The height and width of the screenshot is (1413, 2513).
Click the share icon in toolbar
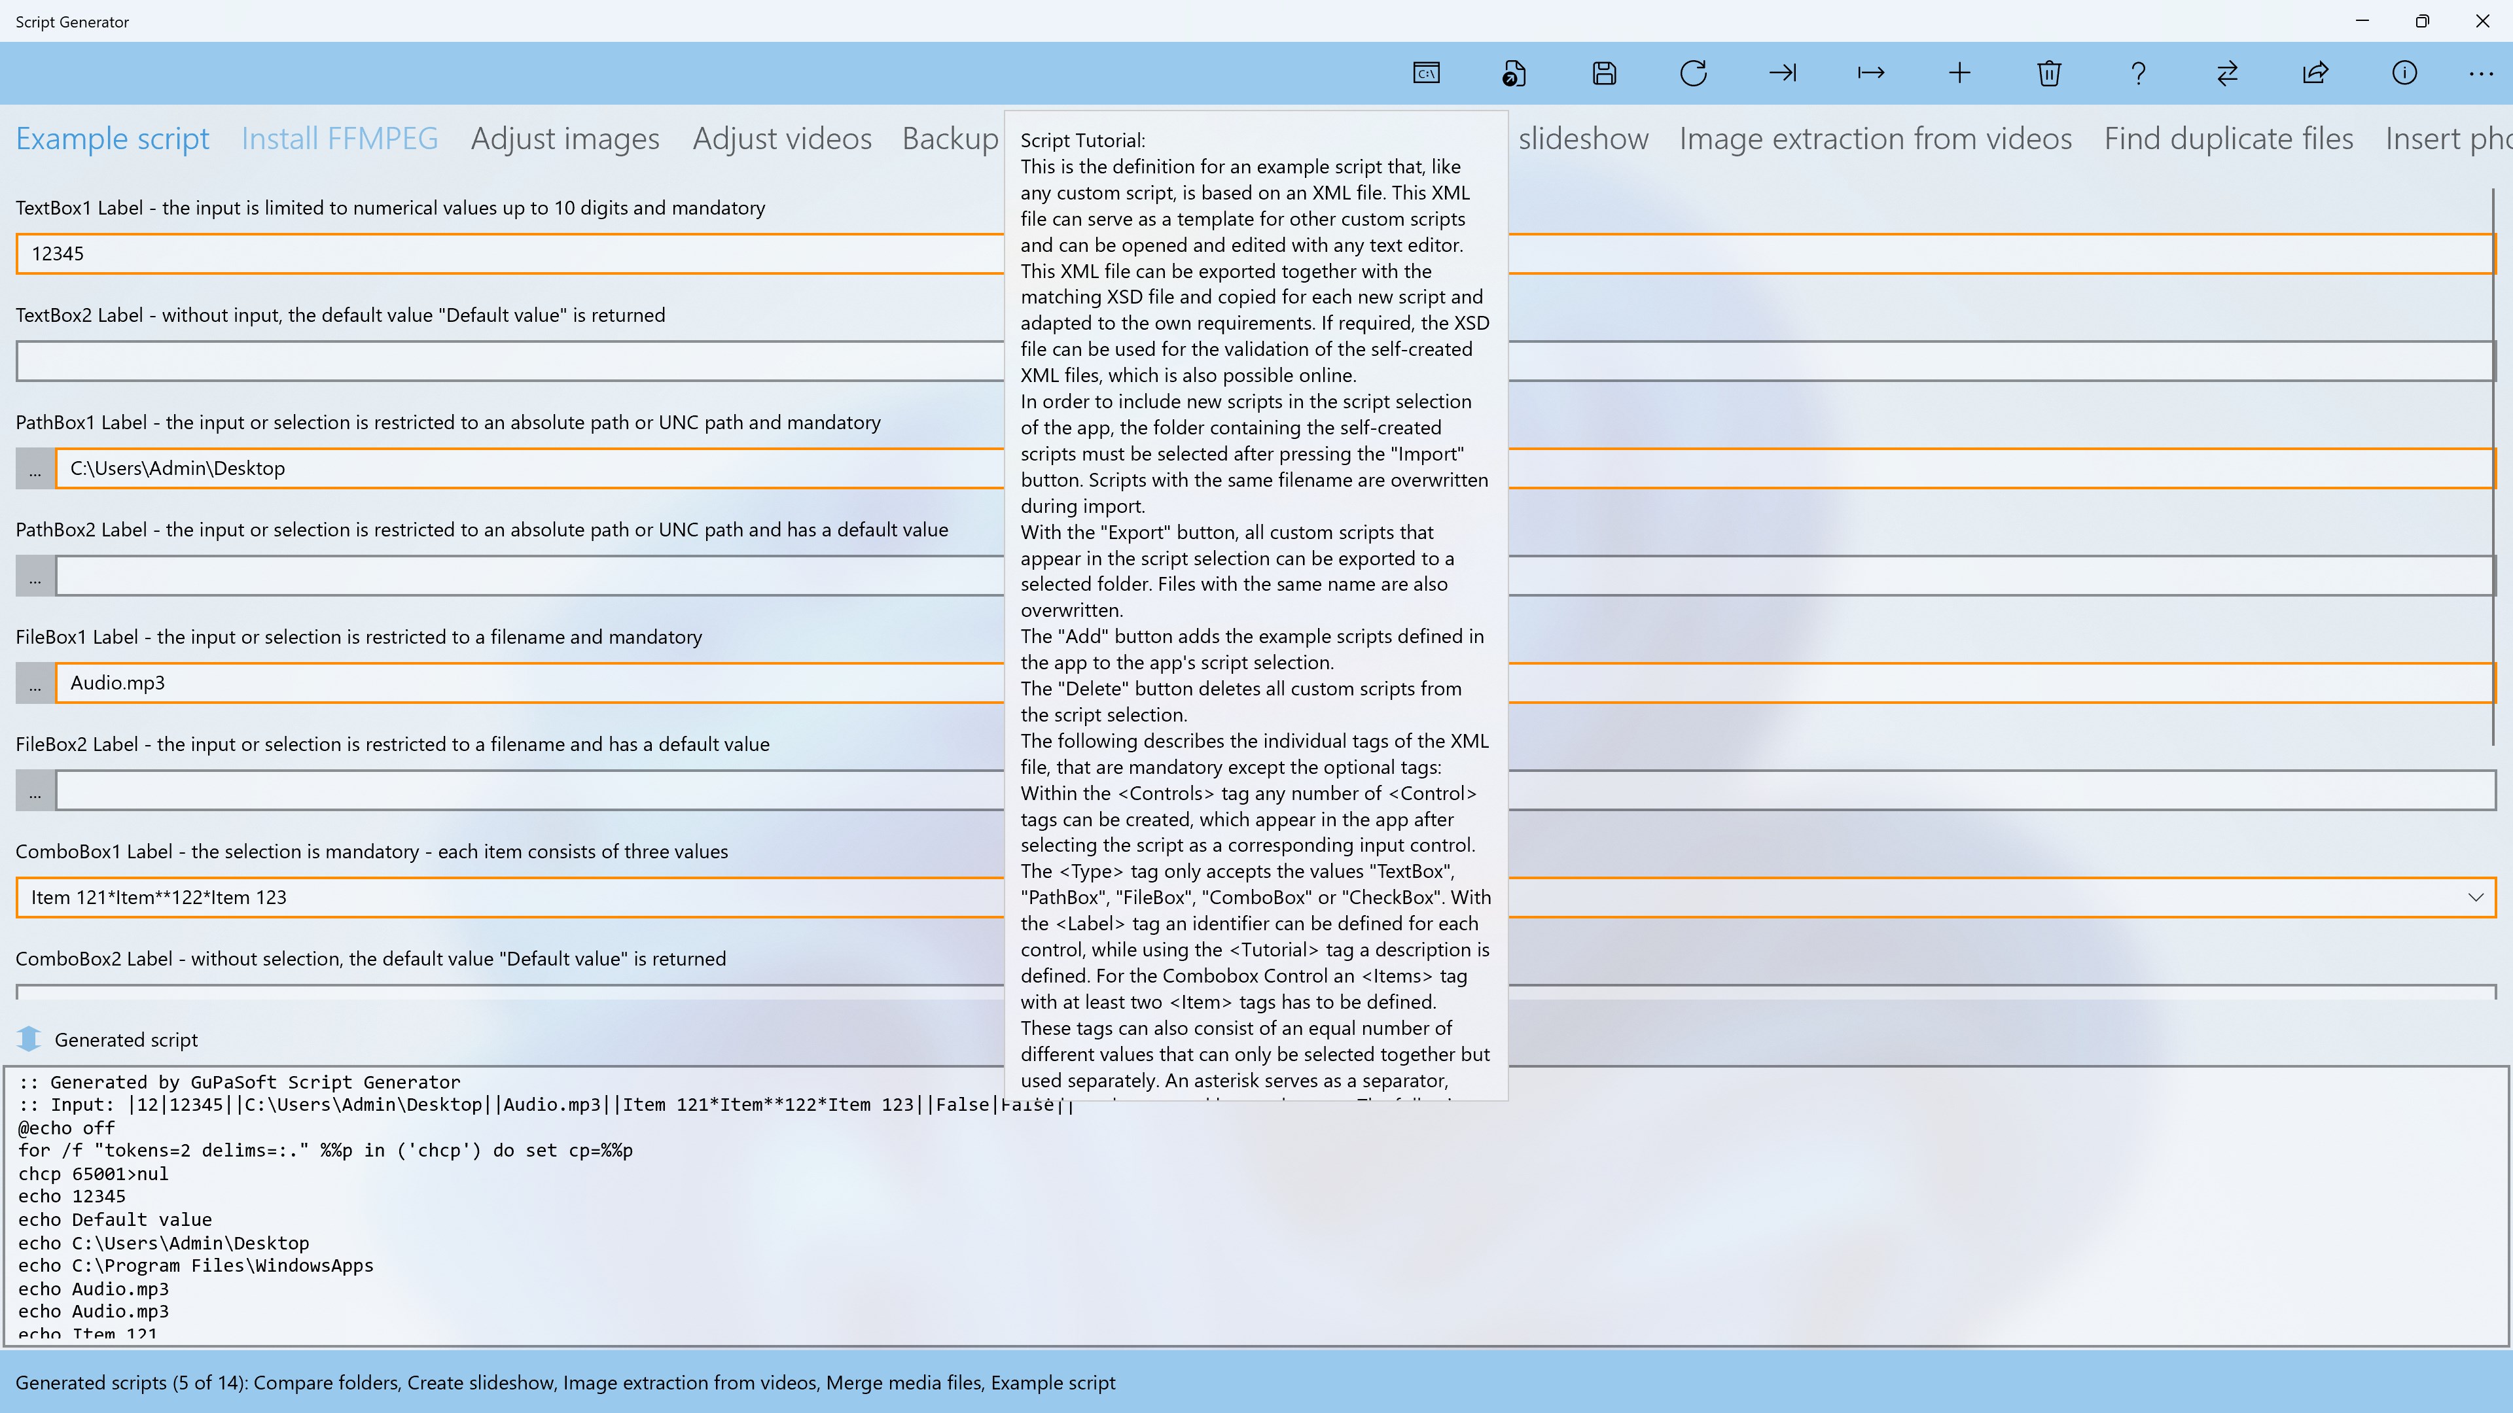point(2316,73)
